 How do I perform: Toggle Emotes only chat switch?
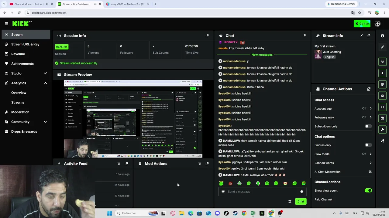point(368,145)
